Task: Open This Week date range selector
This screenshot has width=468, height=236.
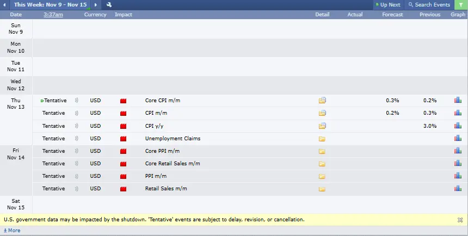Action: pos(51,5)
